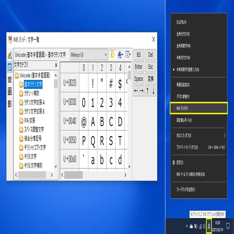The height and width of the screenshot is (234, 234).
Task: Click the left arrow key button
Action: [x=136, y=91]
